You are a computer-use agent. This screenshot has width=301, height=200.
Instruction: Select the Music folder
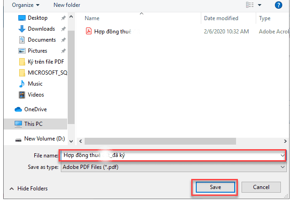[x=35, y=84]
